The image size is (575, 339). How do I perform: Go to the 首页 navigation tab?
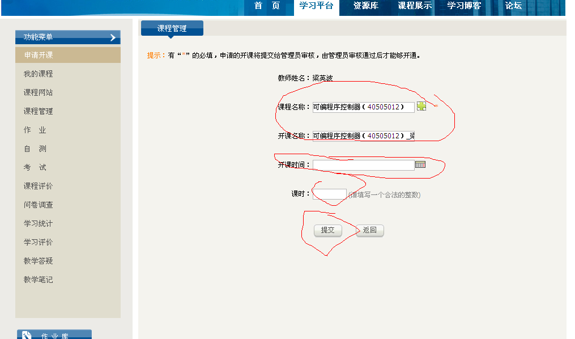tap(267, 6)
